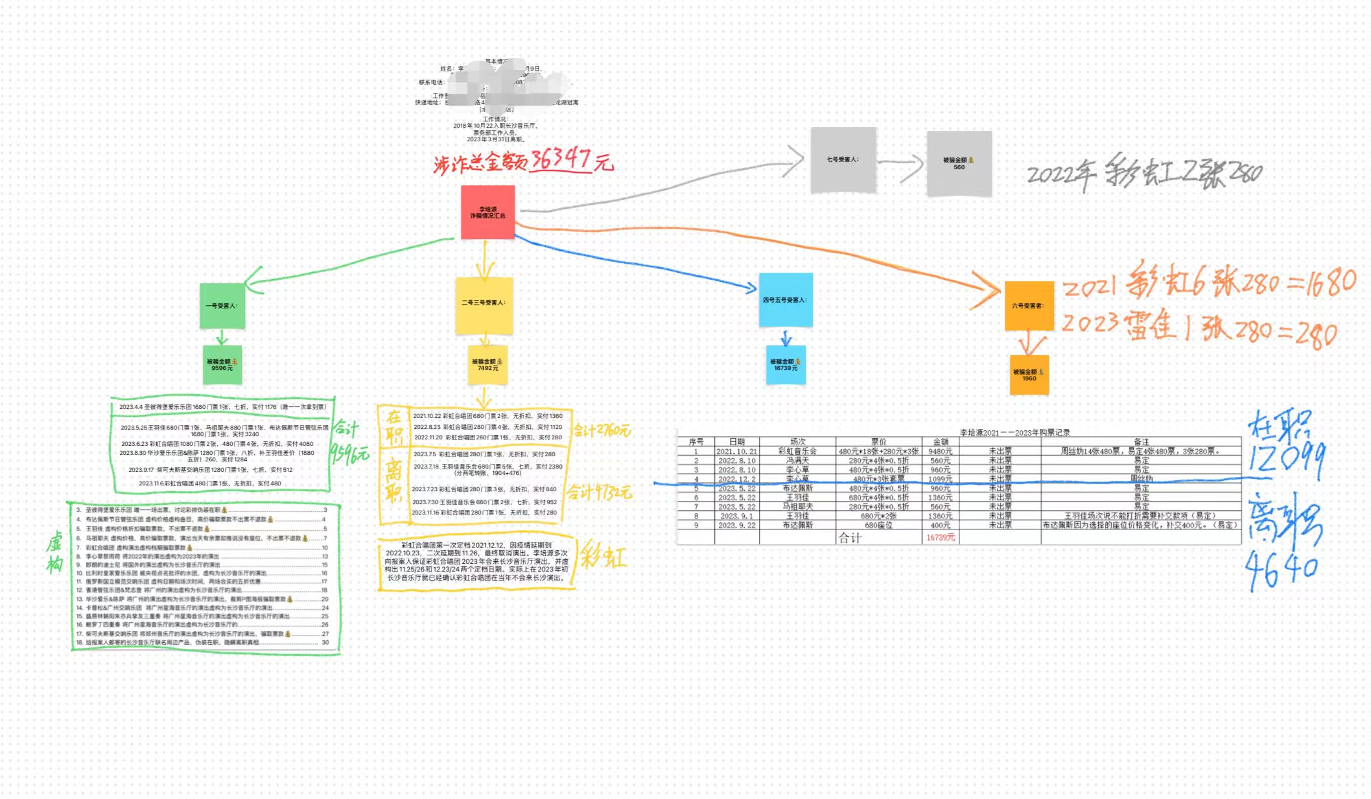1371x799 pixels.
Task: Select the red '李培源 诈骗情况汇总' sticky note
Action: tap(487, 212)
